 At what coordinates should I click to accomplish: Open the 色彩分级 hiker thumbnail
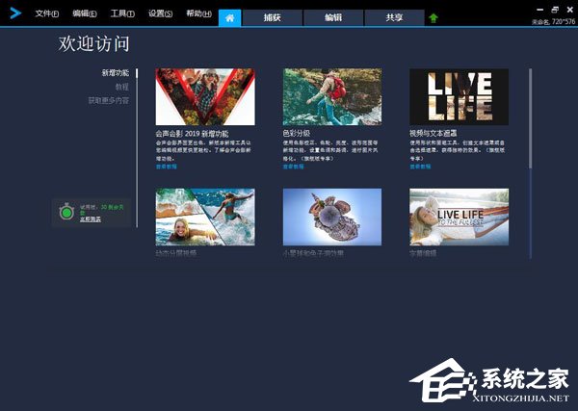coord(332,97)
